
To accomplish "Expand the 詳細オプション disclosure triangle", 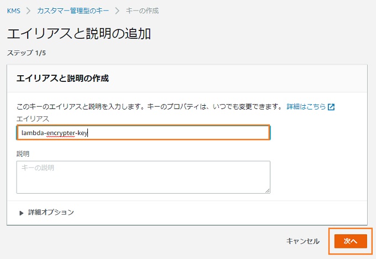I will click(x=22, y=213).
